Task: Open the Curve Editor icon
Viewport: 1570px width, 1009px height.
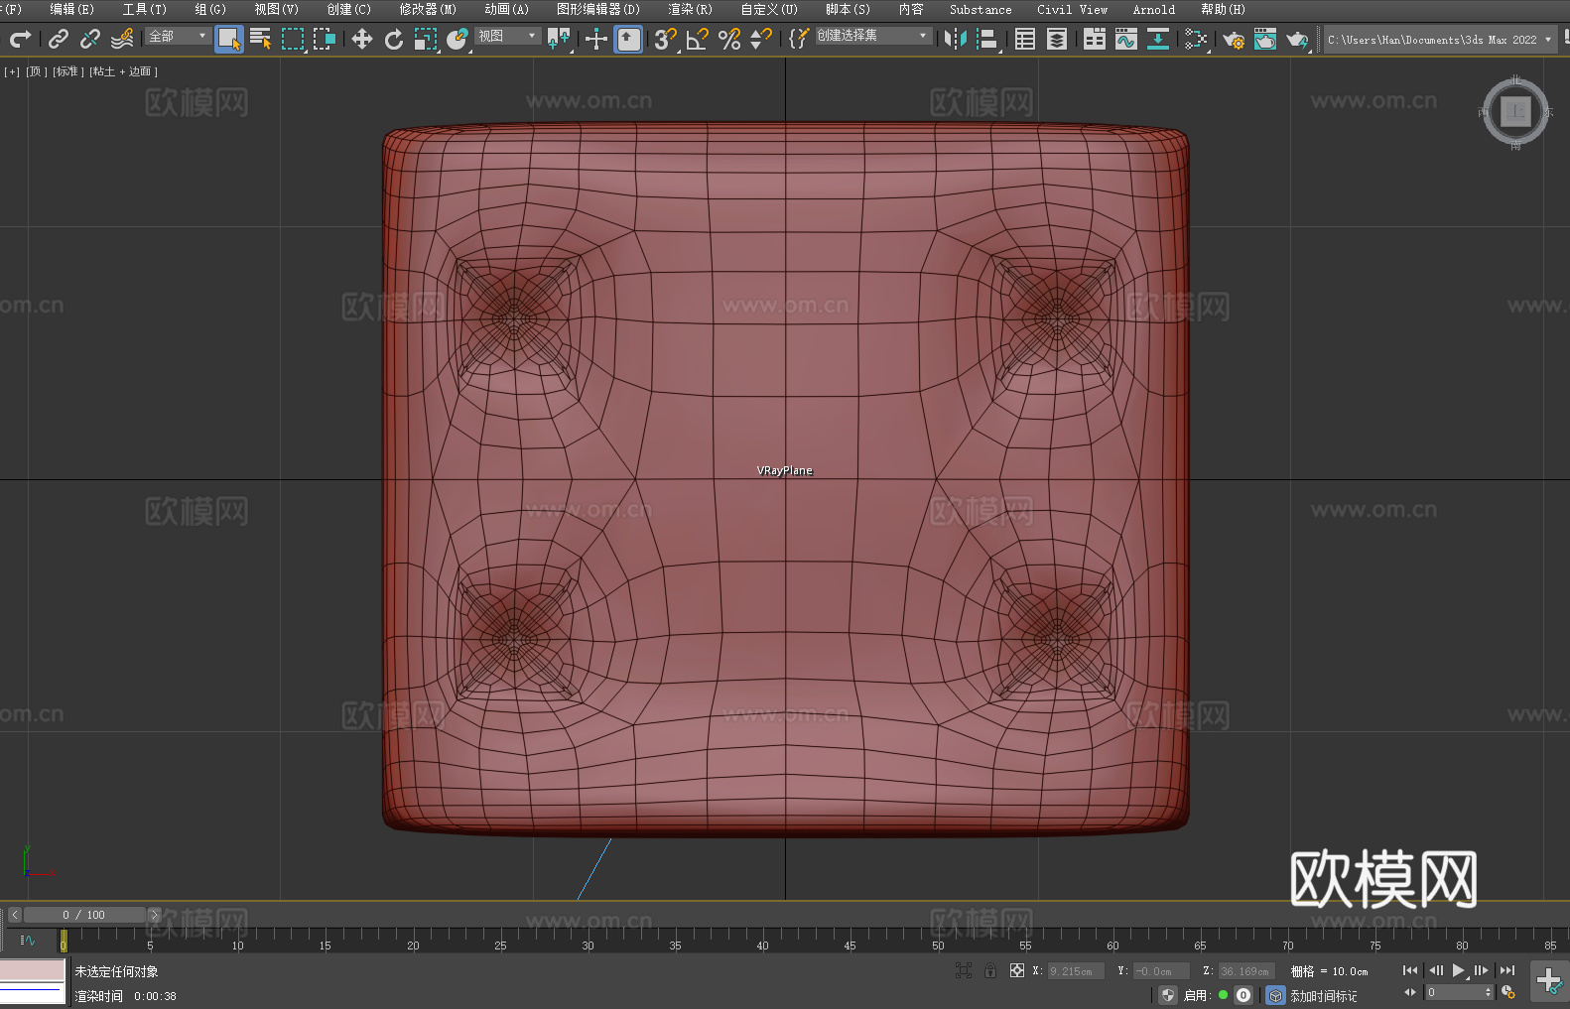Action: [x=1126, y=39]
